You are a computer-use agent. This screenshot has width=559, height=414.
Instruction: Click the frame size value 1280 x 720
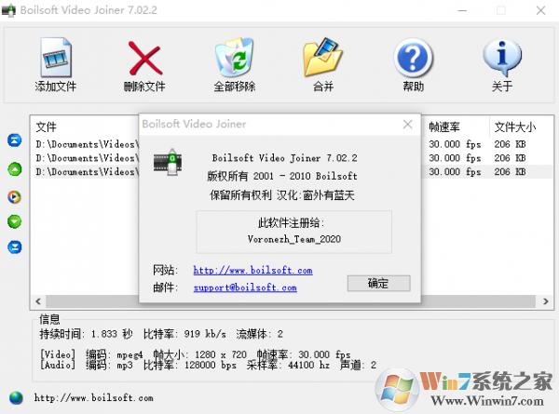pyautogui.click(x=221, y=354)
